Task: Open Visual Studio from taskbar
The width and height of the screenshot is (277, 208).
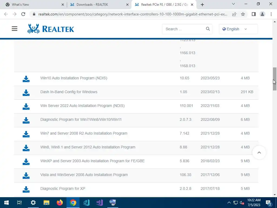Action: [100, 203]
